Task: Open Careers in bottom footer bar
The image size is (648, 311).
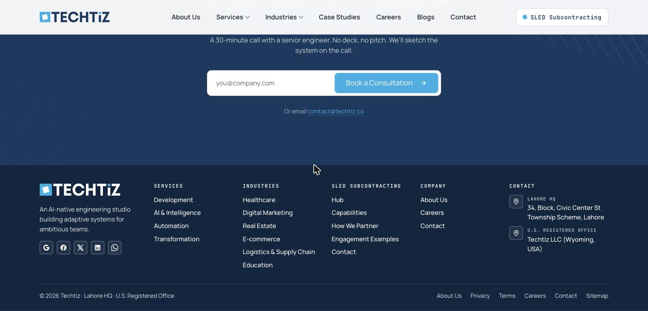Action: (535, 296)
